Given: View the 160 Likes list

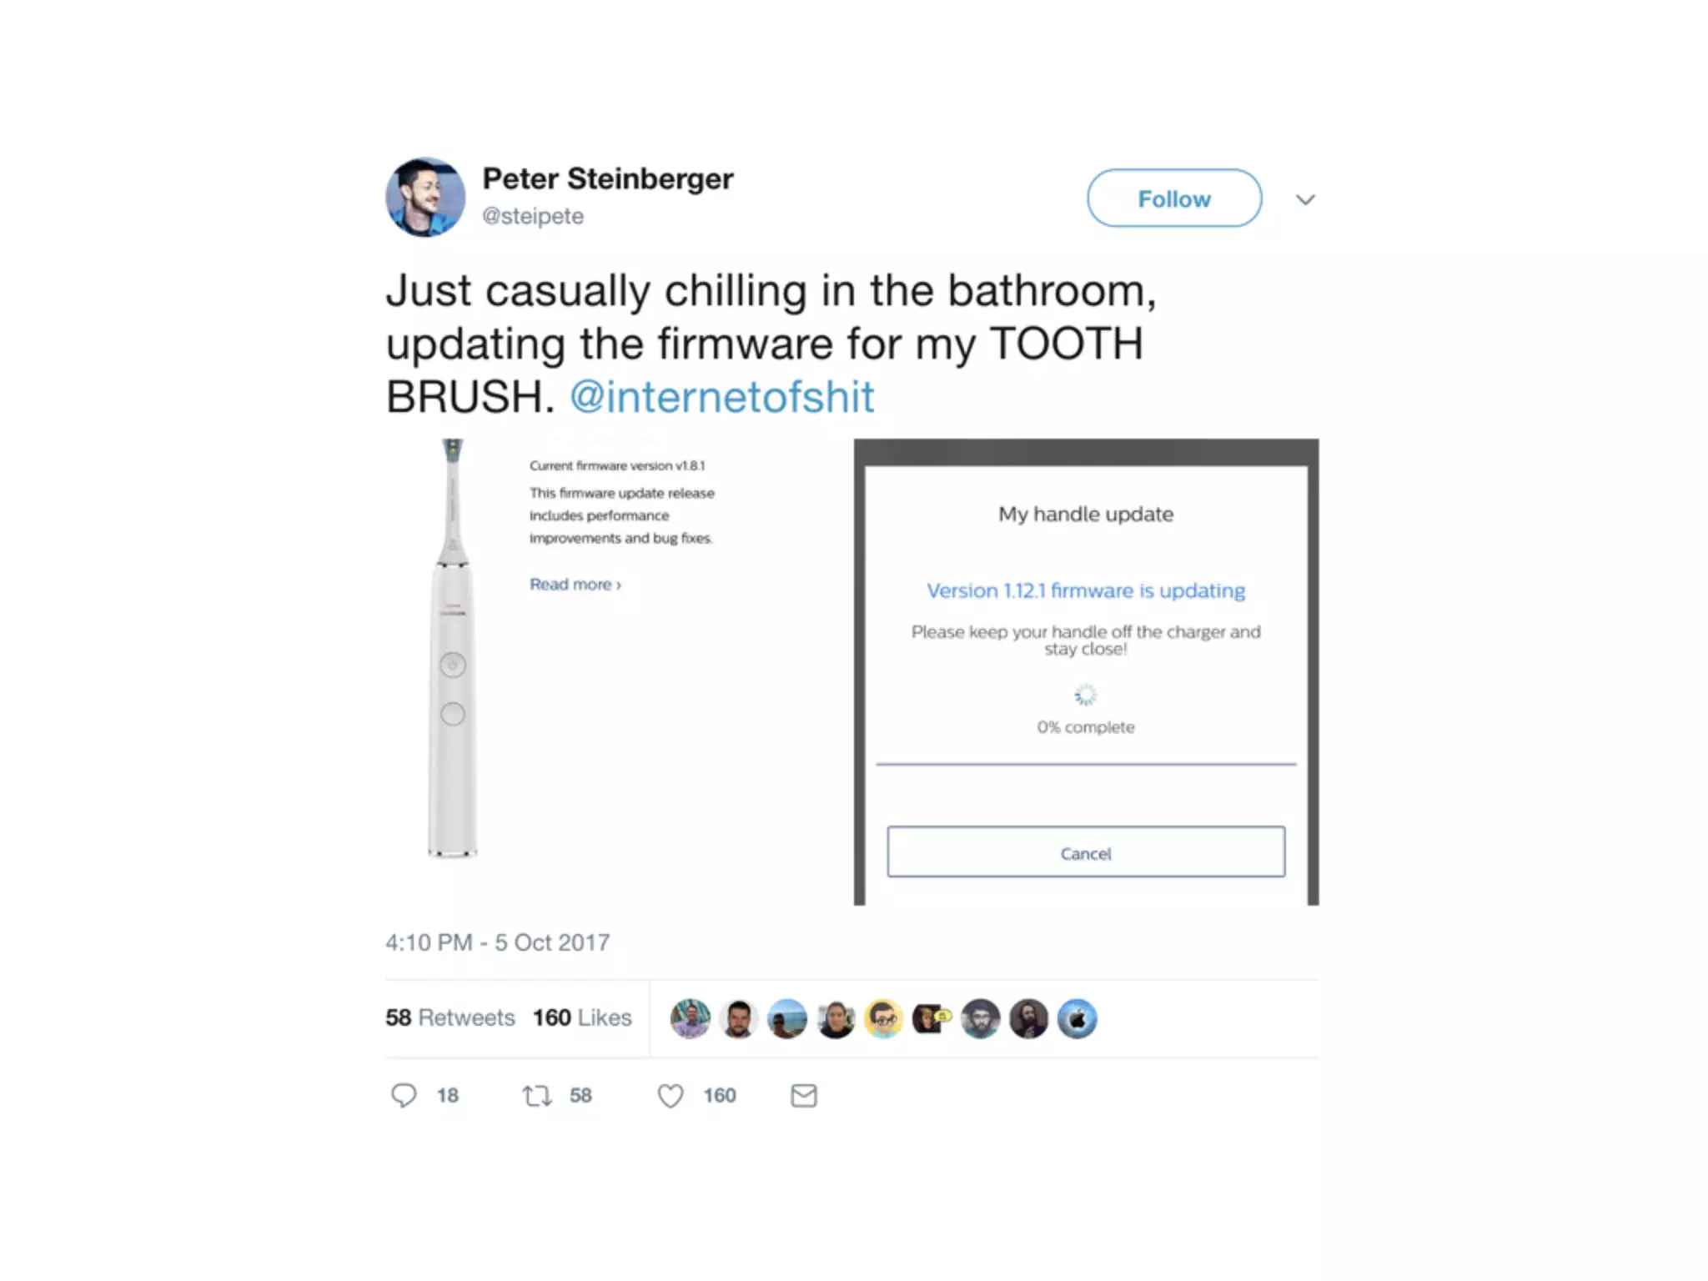Looking at the screenshot, I should 582,1017.
